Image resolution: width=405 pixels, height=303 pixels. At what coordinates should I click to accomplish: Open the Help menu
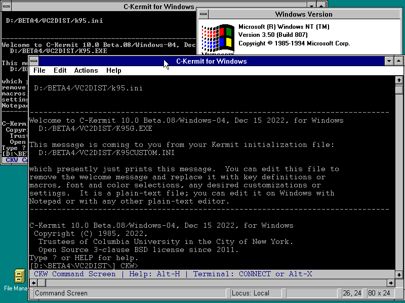[x=113, y=70]
